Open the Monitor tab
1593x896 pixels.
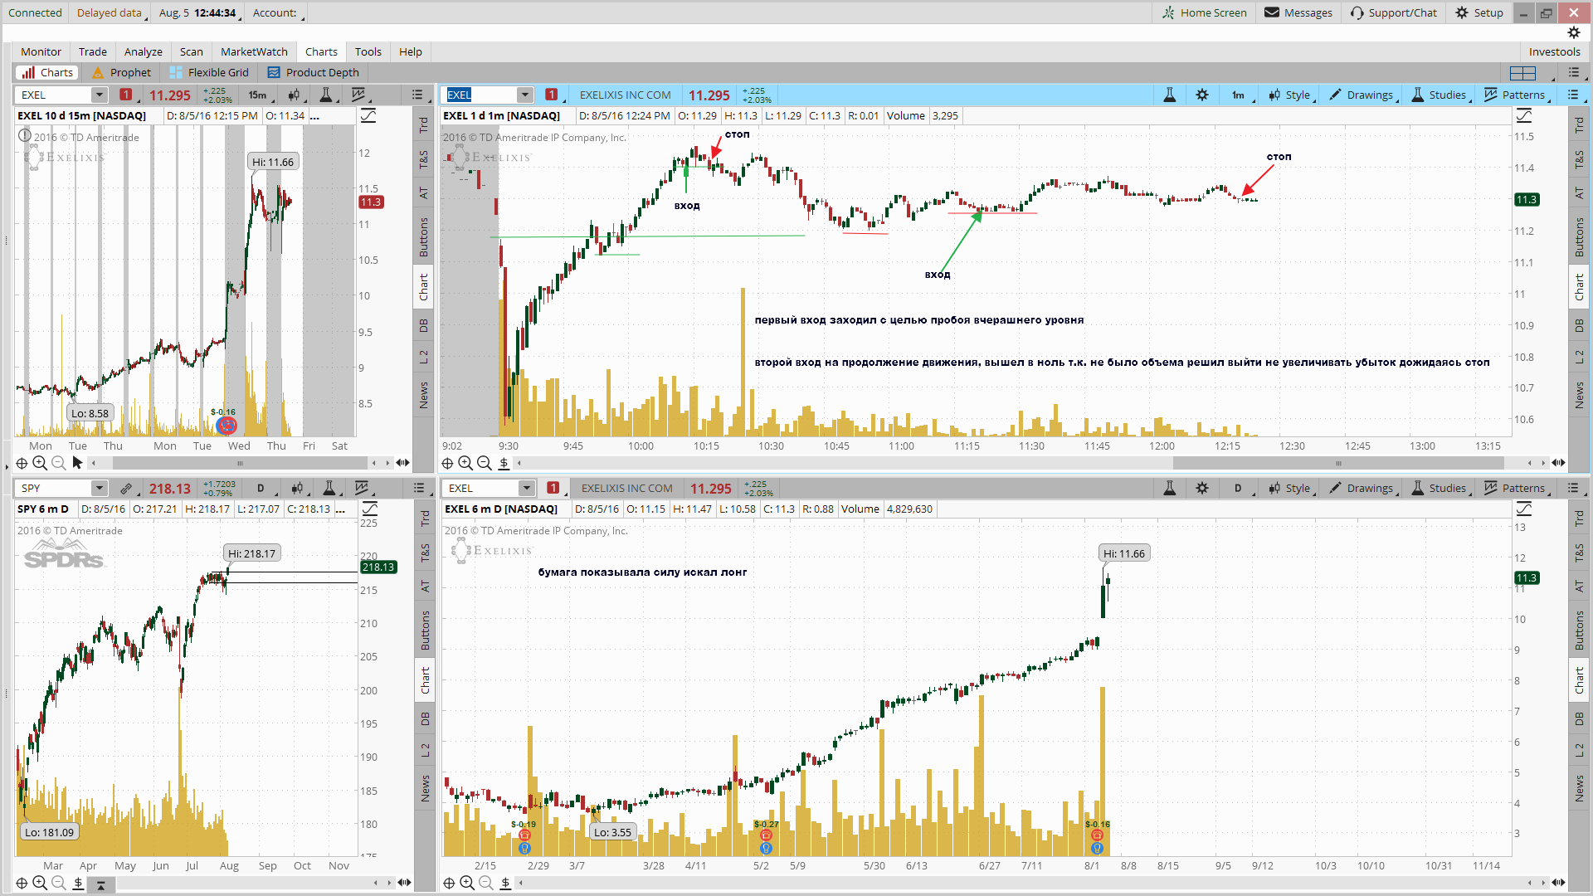click(x=41, y=51)
